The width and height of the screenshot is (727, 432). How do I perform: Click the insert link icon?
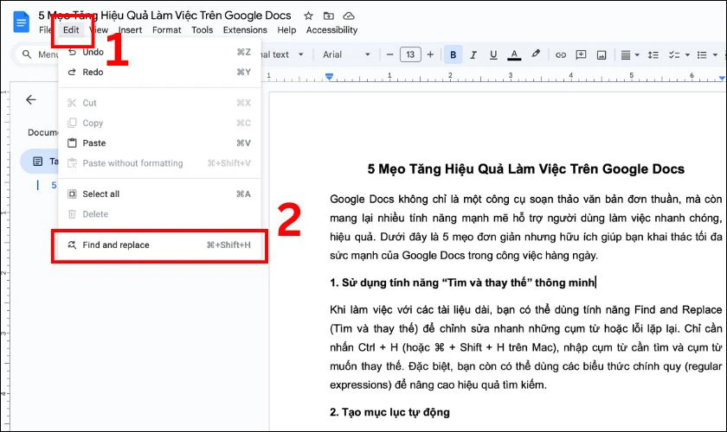tap(561, 54)
